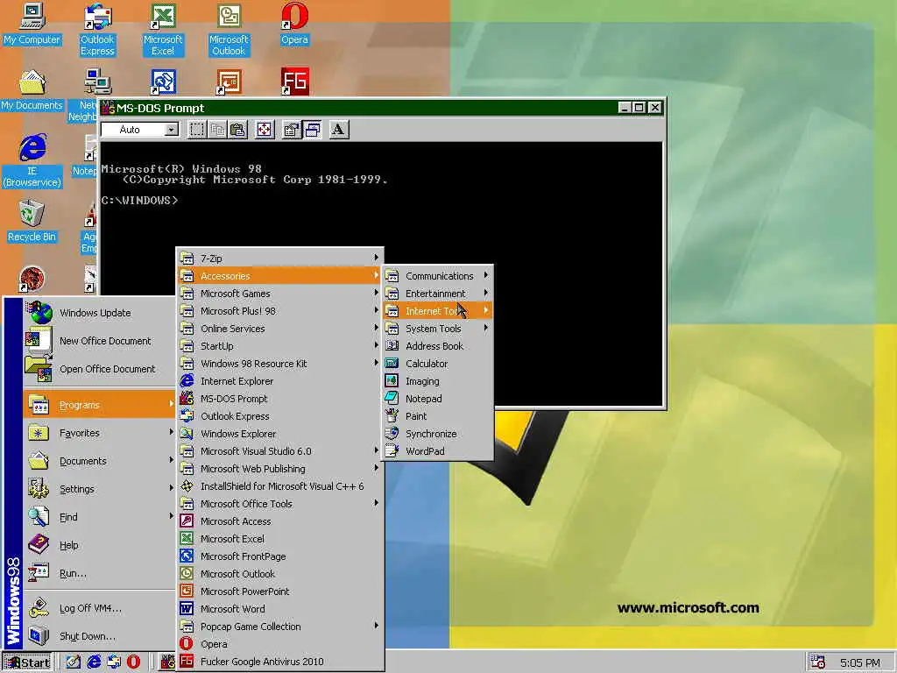Expand Microsoft Games program folder
The height and width of the screenshot is (673, 897).
(x=279, y=293)
